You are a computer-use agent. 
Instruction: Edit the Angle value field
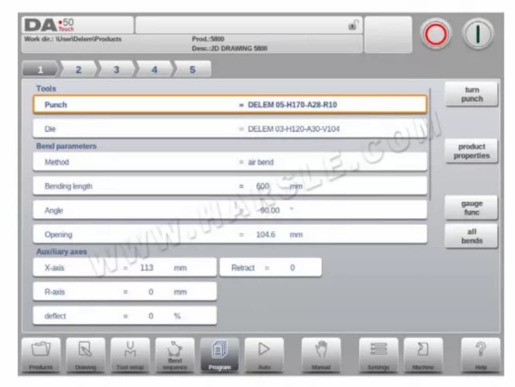click(x=230, y=210)
